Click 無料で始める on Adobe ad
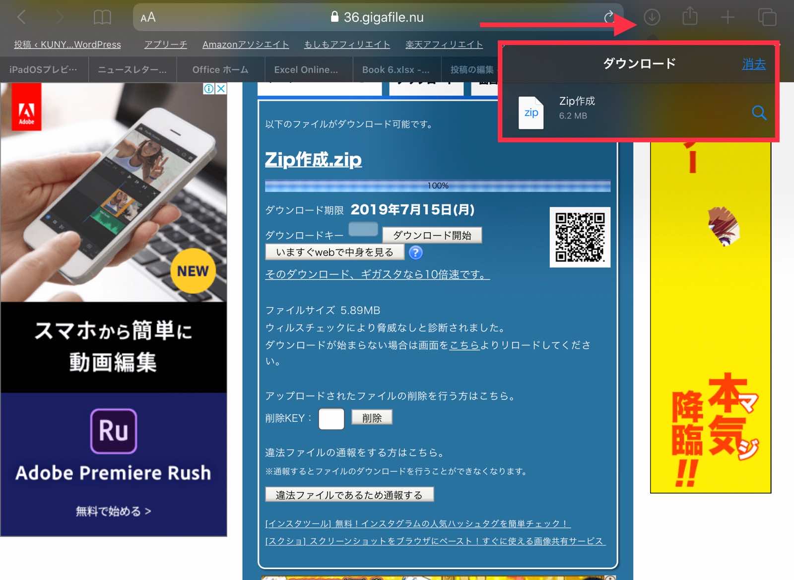The width and height of the screenshot is (794, 580). pyautogui.click(x=113, y=511)
